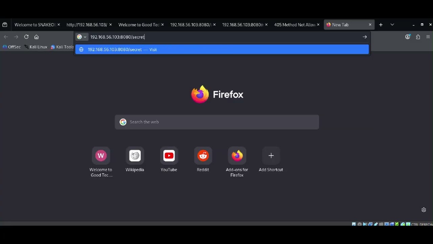The image size is (433, 244).
Task: Click into the address bar URL text
Action: point(117,37)
